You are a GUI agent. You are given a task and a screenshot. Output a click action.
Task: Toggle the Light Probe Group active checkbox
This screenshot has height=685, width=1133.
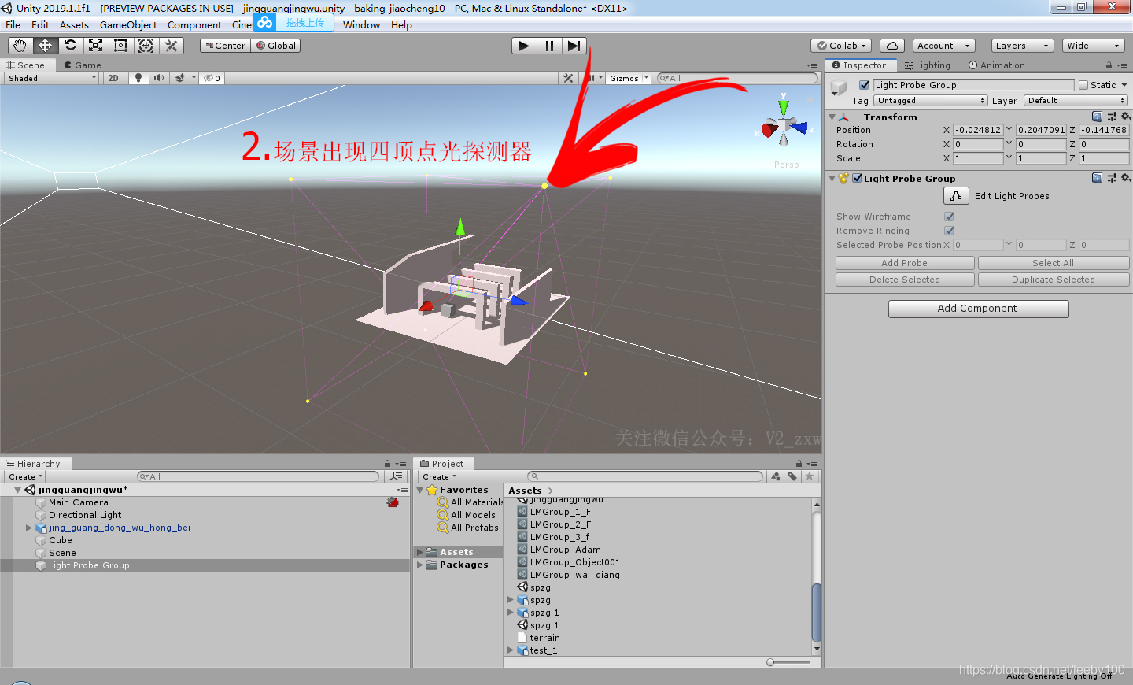[x=865, y=85]
